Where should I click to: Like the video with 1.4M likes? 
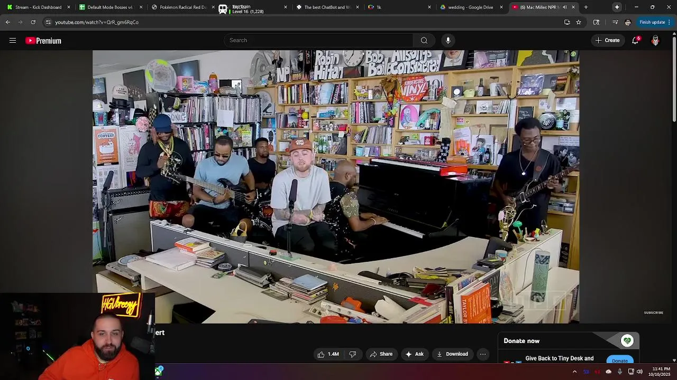(328, 354)
